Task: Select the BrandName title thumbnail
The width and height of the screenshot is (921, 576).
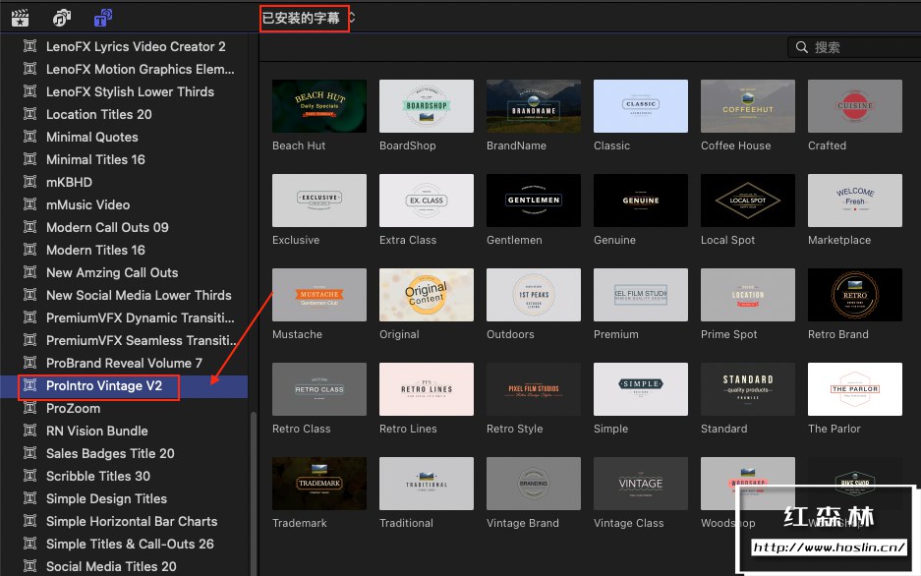Action: point(534,106)
